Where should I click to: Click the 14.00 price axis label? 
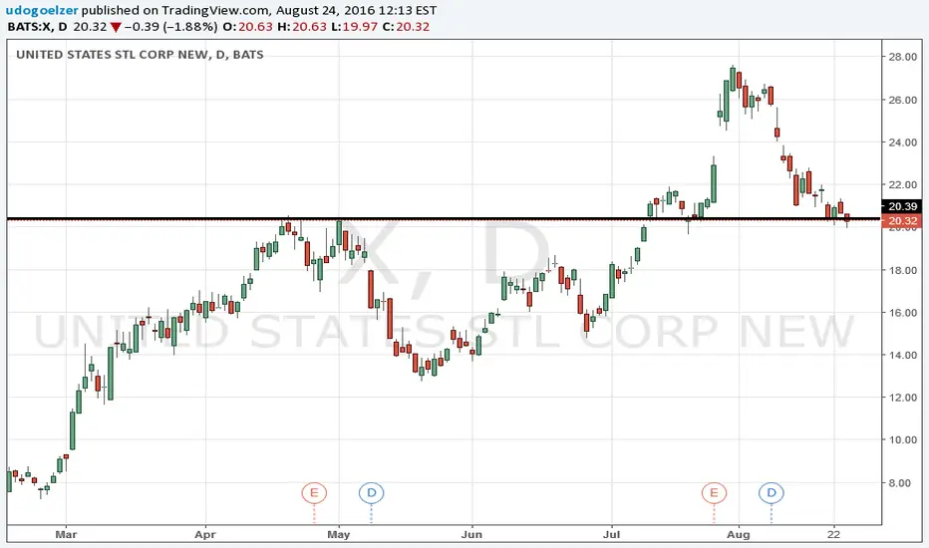(x=902, y=355)
